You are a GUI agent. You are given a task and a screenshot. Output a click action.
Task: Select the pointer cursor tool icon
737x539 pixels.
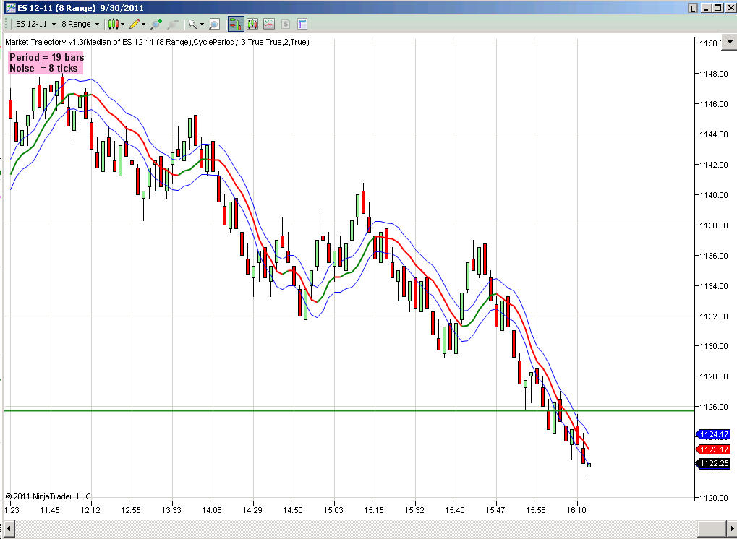pyautogui.click(x=192, y=24)
